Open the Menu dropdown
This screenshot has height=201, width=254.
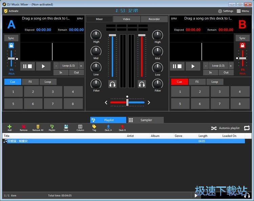pos(243,11)
